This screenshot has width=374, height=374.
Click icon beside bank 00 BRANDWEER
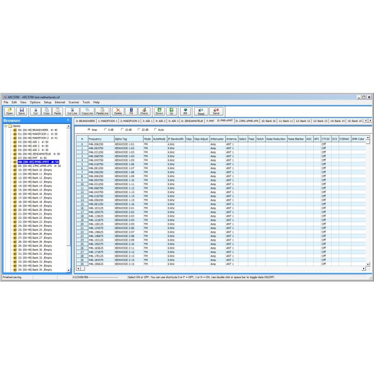pos(15,130)
